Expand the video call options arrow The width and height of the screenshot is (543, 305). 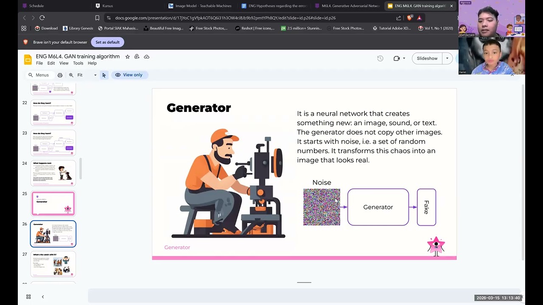pyautogui.click(x=404, y=58)
